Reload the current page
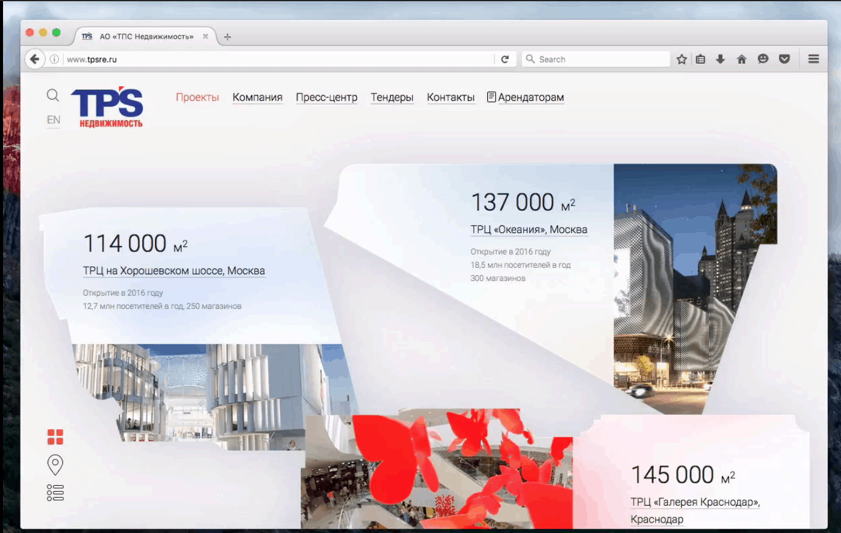841x533 pixels. [x=505, y=59]
